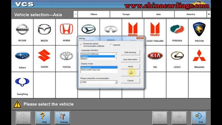
Task: Select the Mitsubishi brand logo
Action: (x=199, y=56)
